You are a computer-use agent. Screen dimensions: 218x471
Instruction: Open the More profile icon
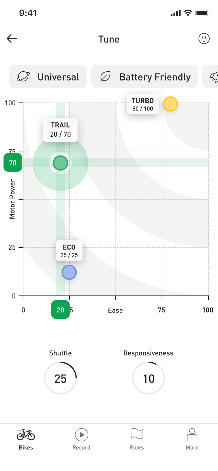pos(192,435)
